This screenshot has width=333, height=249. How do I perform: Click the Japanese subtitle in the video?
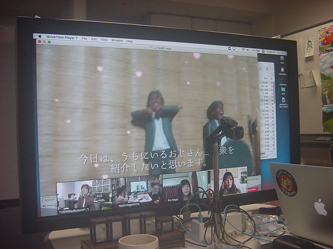click(157, 160)
